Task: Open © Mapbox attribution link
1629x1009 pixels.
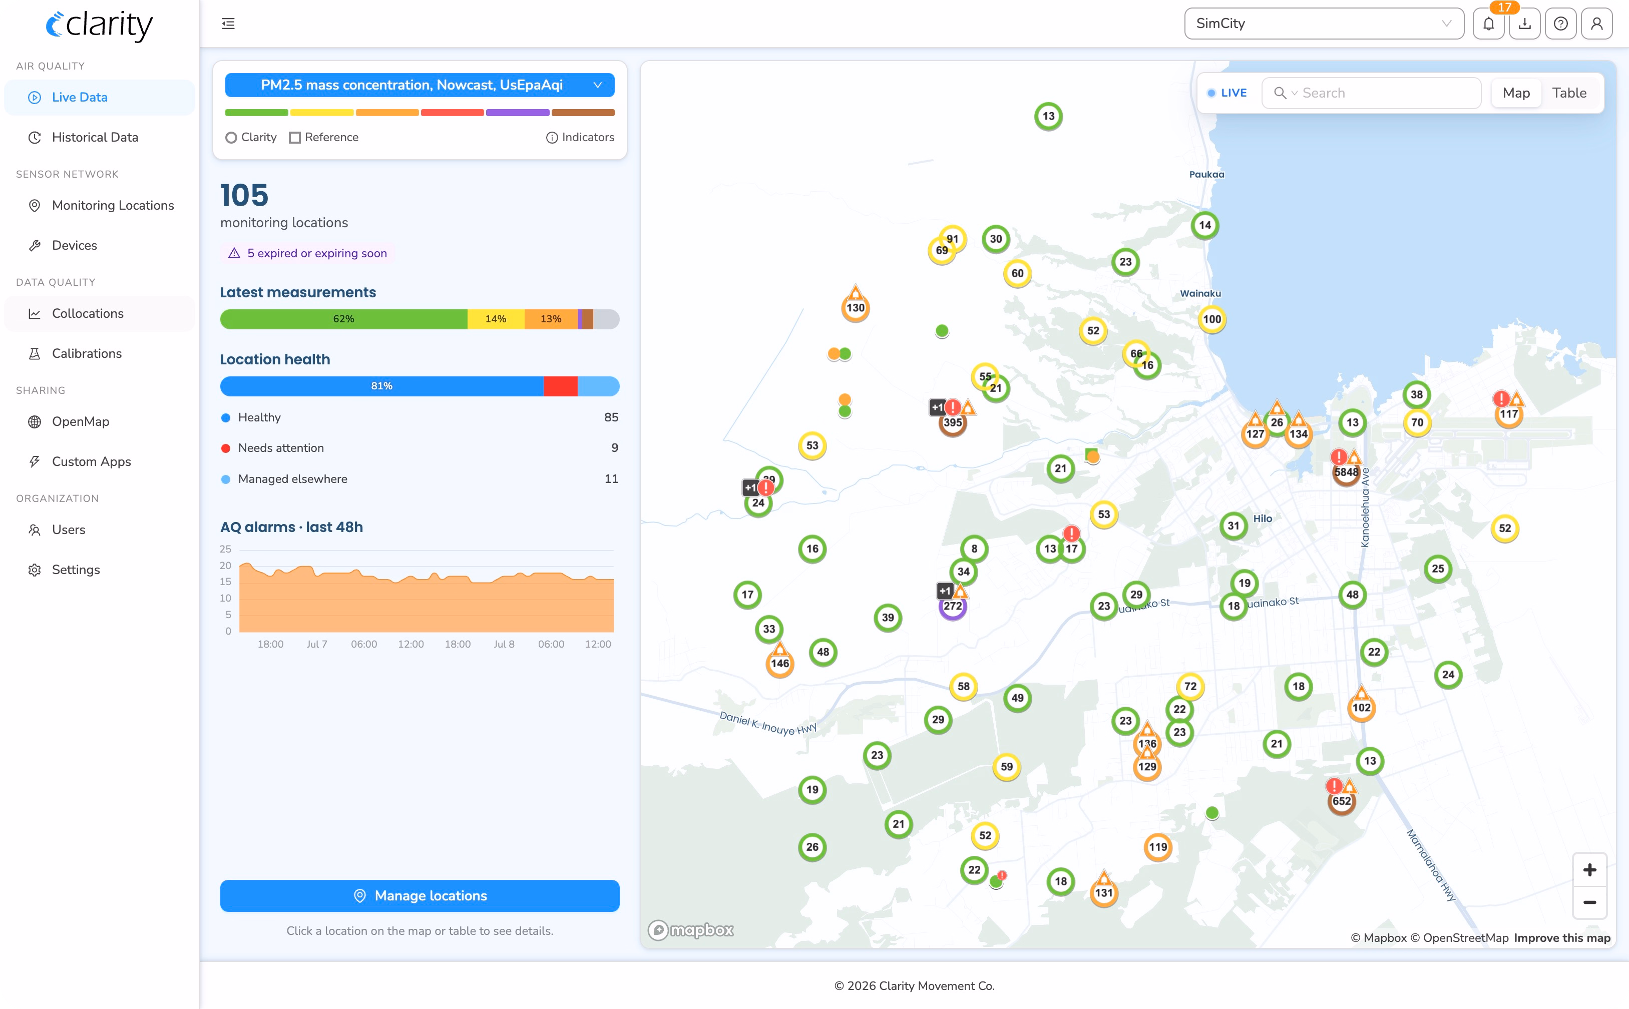Action: tap(1379, 938)
